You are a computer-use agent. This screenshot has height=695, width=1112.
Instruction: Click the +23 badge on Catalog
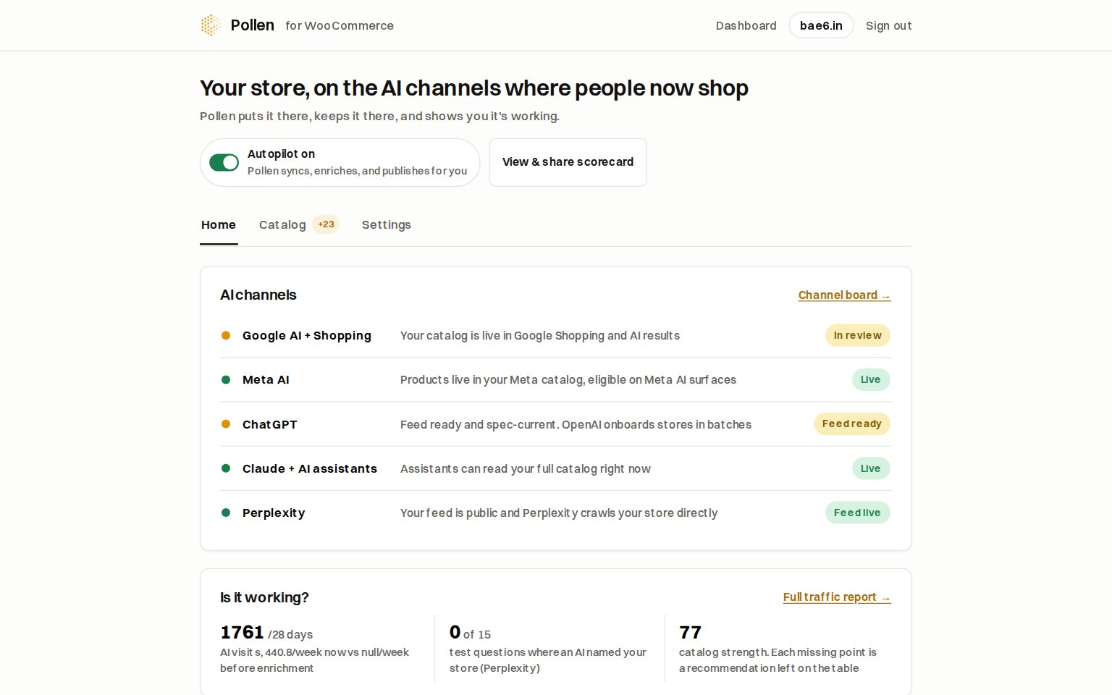tap(326, 224)
